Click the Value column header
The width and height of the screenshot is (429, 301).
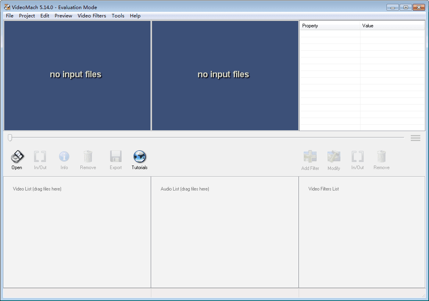pyautogui.click(x=392, y=26)
